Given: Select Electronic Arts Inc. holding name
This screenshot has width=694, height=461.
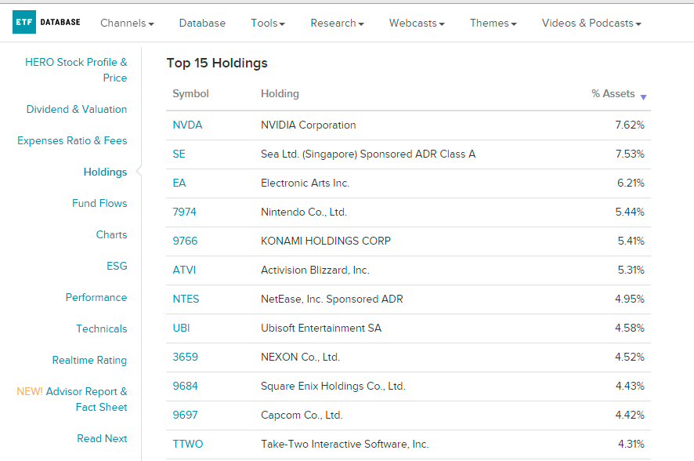Looking at the screenshot, I should (x=305, y=183).
